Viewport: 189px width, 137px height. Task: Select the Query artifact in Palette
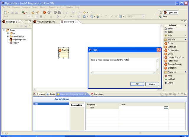[169, 54]
